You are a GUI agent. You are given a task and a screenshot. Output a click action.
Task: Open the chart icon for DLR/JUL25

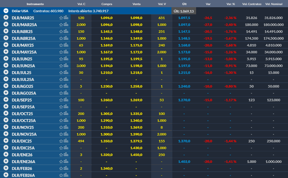pos(66,72)
